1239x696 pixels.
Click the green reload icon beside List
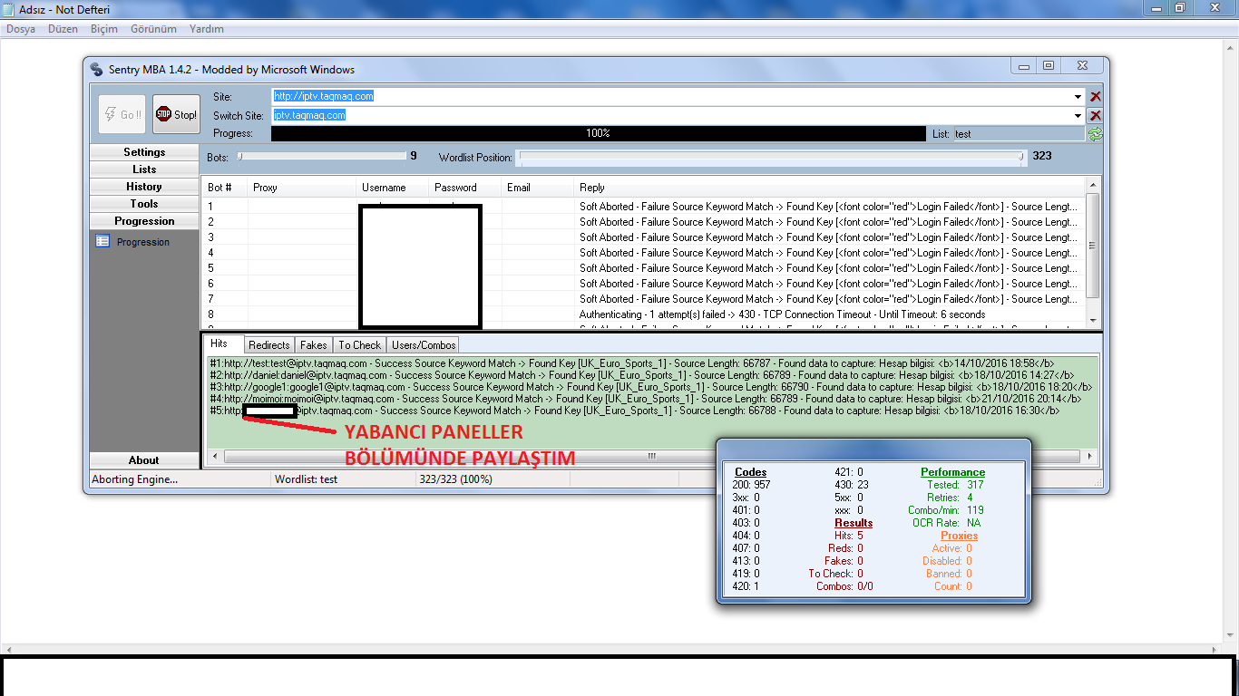[1095, 134]
